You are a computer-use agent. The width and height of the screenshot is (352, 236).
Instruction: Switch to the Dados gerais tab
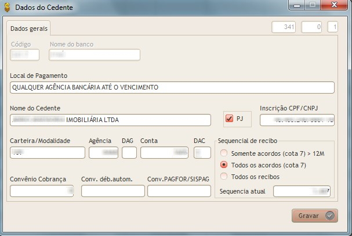point(29,27)
